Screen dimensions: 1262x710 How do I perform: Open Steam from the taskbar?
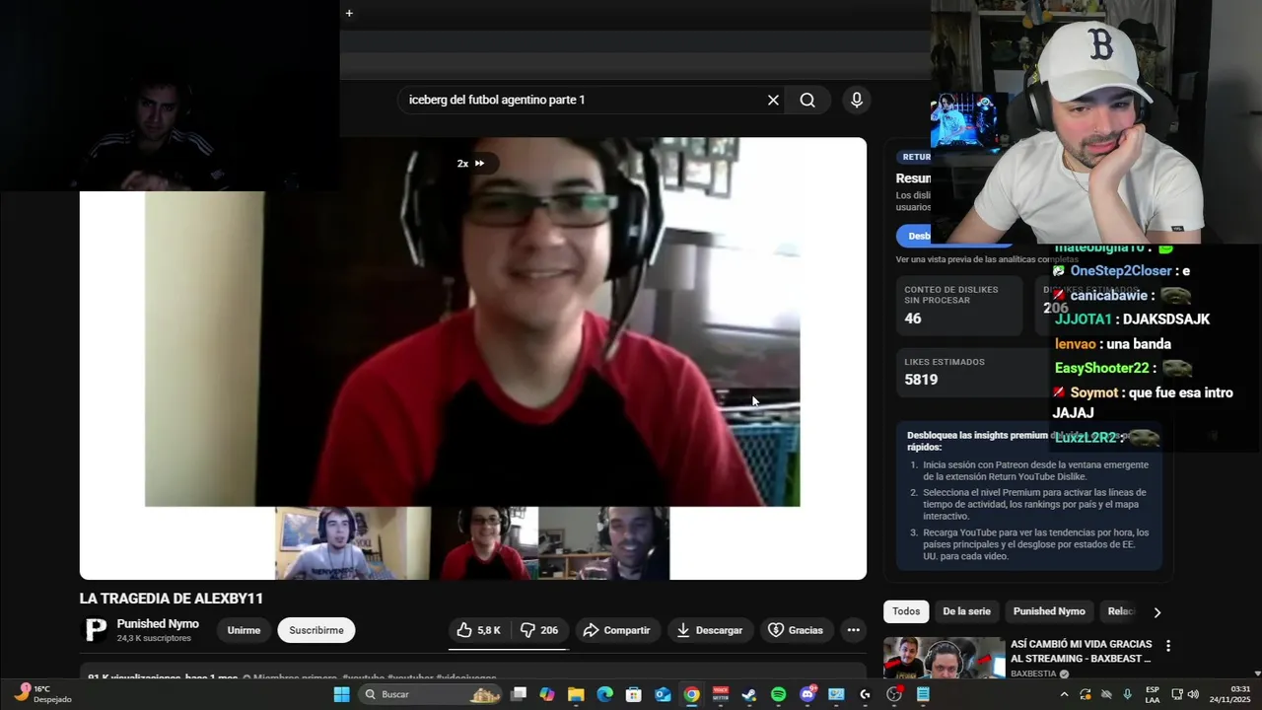pos(749,694)
